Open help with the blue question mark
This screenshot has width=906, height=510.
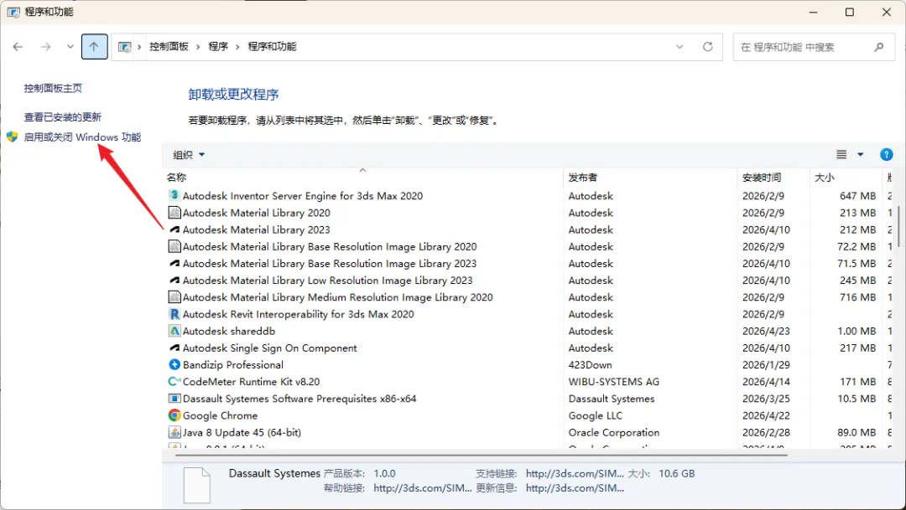tap(887, 155)
